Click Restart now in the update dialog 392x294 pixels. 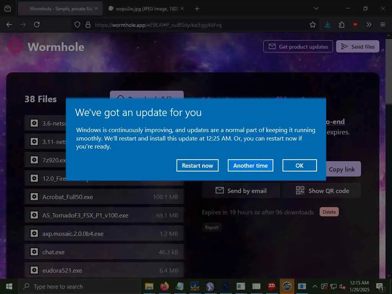[x=197, y=165]
